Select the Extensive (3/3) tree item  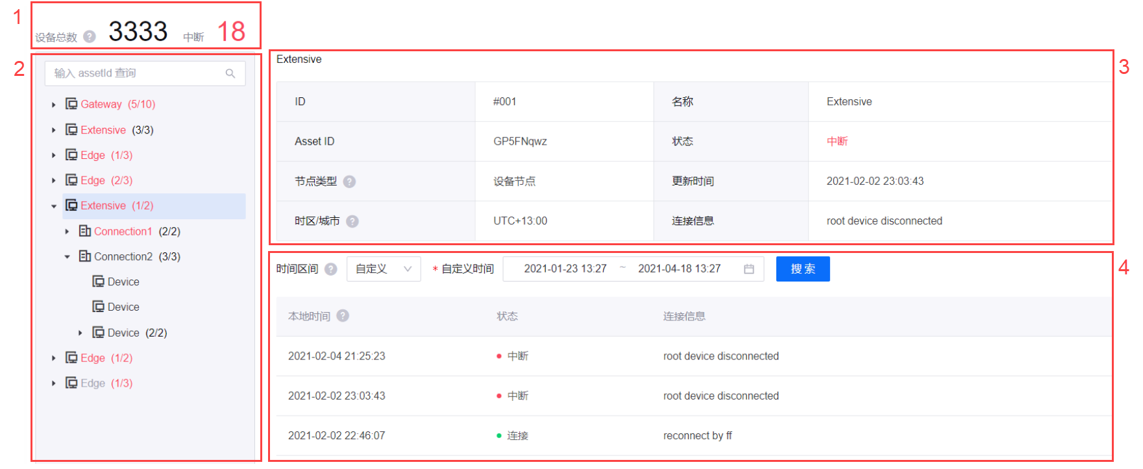(117, 130)
